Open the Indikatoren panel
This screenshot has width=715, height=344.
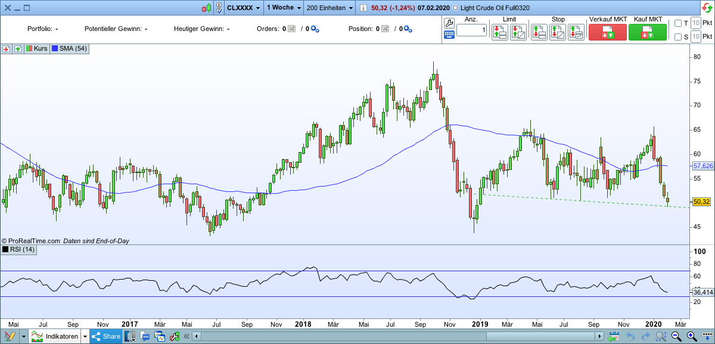[x=58, y=336]
